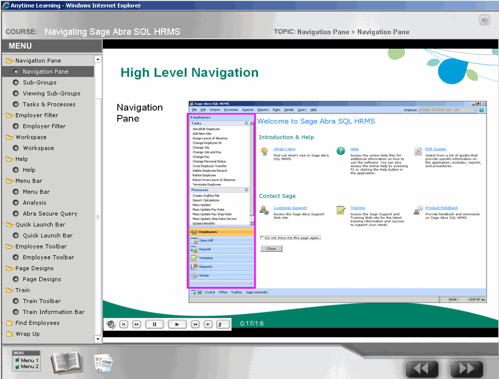Expand the Find Employees folder
The height and width of the screenshot is (379, 499).
click(x=37, y=323)
